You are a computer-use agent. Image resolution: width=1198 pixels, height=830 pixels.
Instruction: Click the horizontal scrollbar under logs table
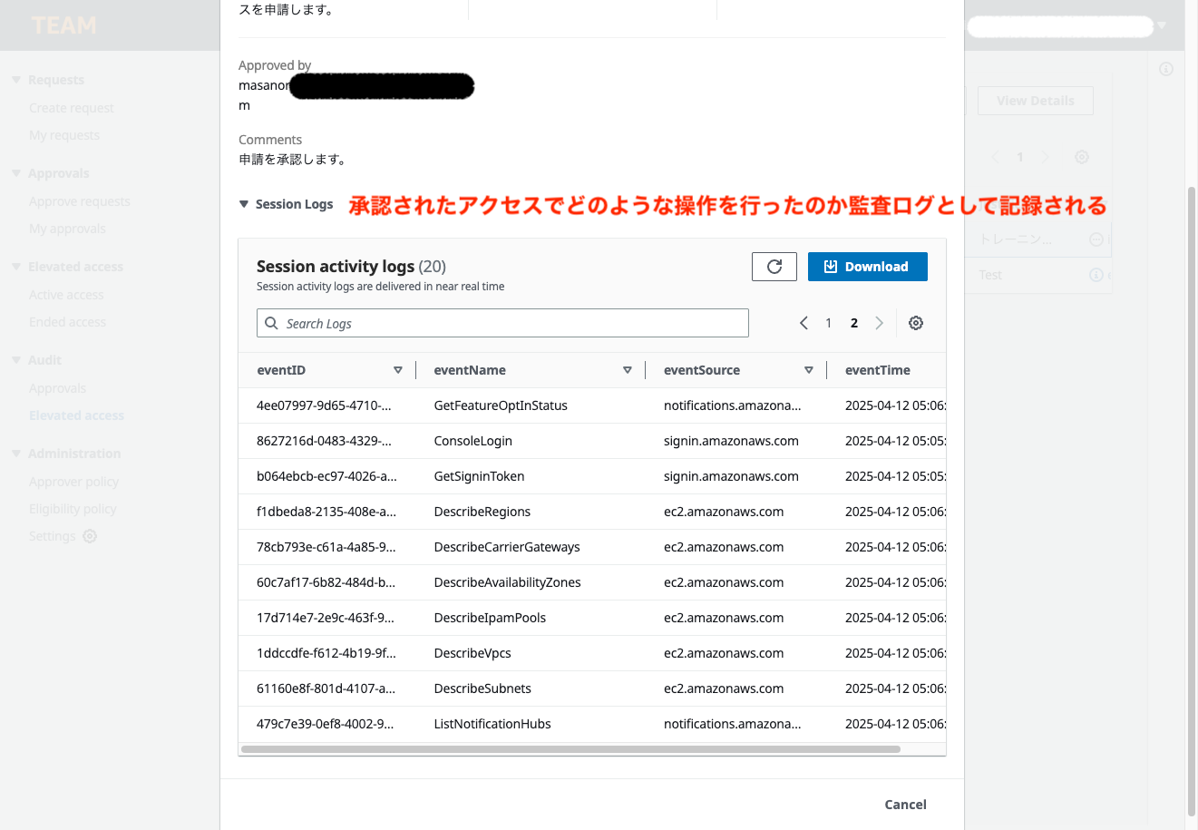(571, 749)
